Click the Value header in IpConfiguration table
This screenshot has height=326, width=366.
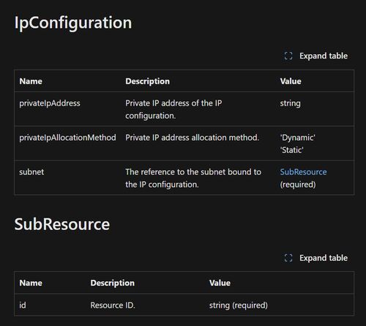pos(291,81)
